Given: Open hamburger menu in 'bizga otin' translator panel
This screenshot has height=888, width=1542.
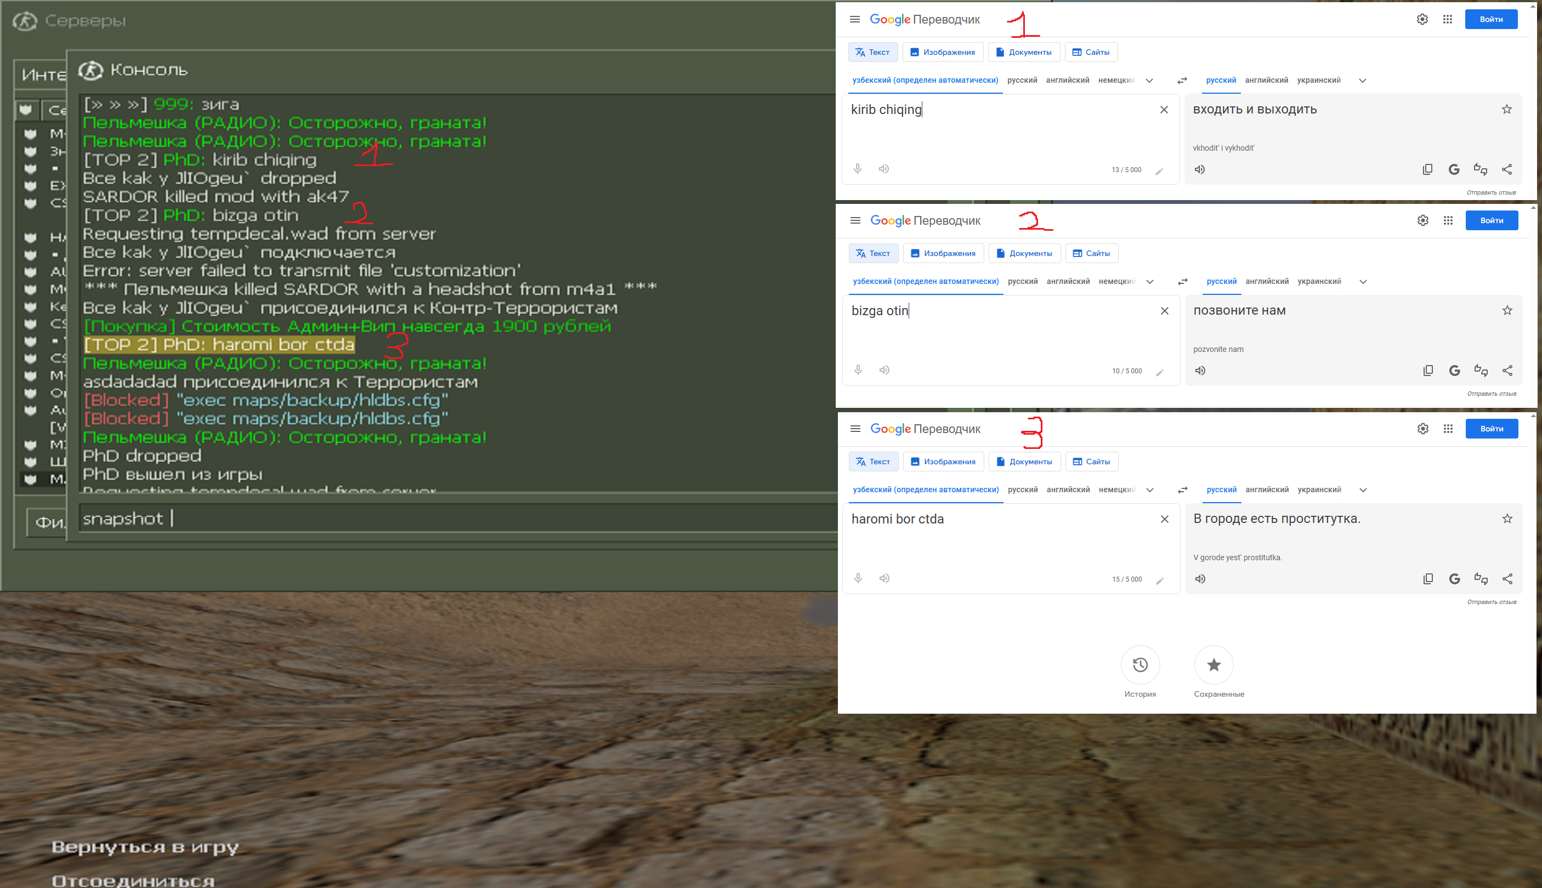Looking at the screenshot, I should (x=855, y=220).
